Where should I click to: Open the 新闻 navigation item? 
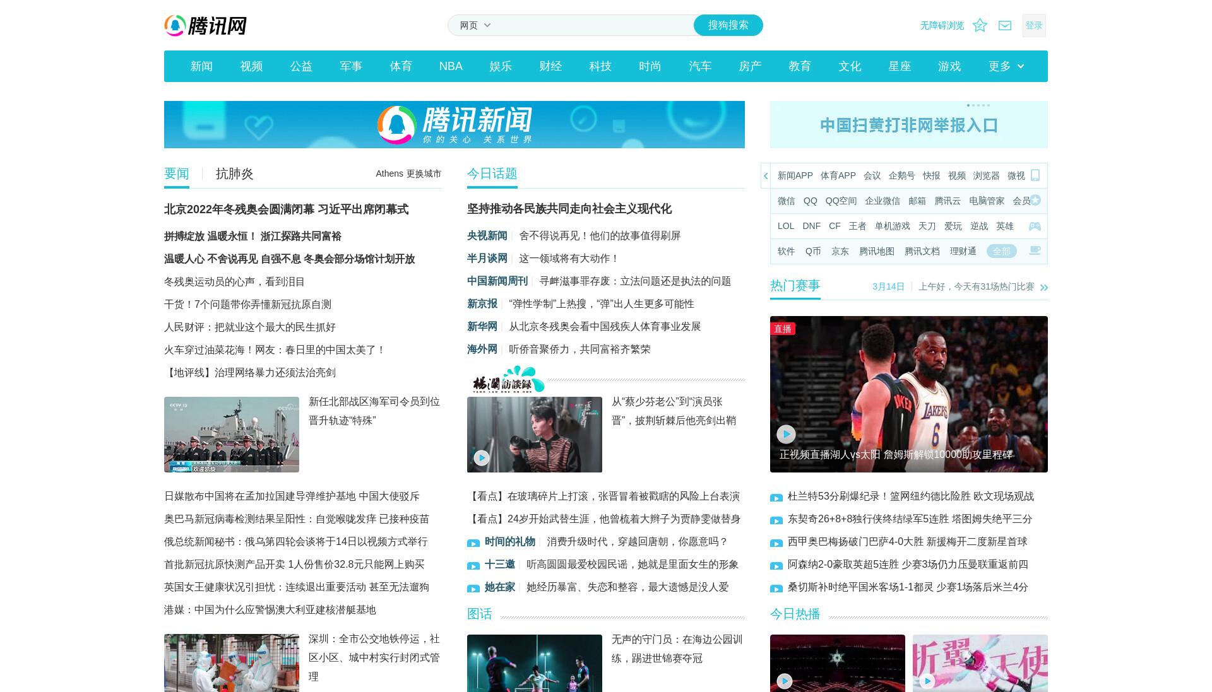point(201,66)
